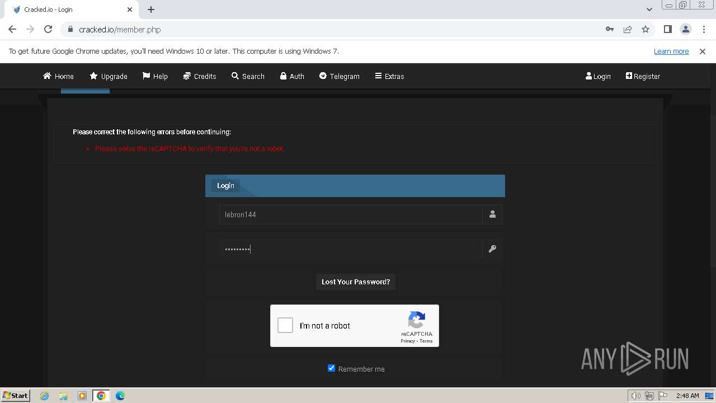Image resolution: width=716 pixels, height=403 pixels.
Task: Click the Windows Start button
Action: tap(15, 395)
